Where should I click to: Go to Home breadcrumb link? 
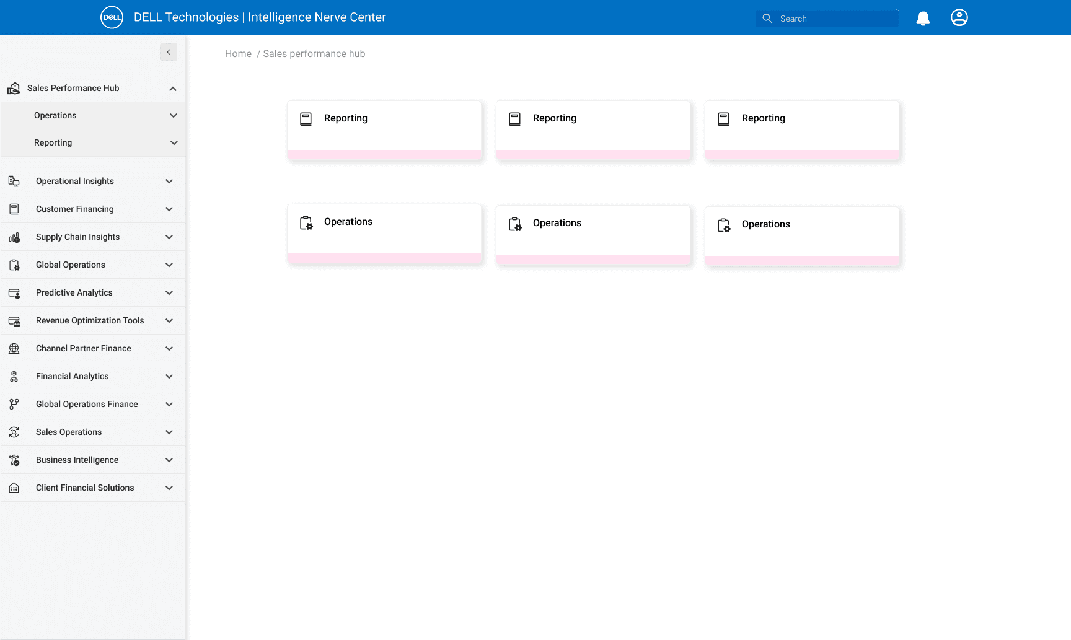click(x=238, y=54)
